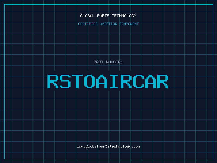Click the PART NUMBER: label

(108, 62)
